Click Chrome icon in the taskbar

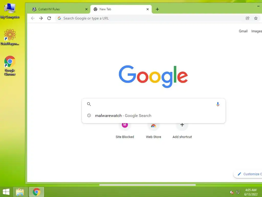37,192
